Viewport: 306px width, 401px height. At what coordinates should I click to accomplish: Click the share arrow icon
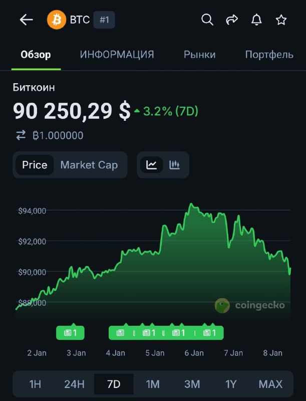click(x=231, y=20)
